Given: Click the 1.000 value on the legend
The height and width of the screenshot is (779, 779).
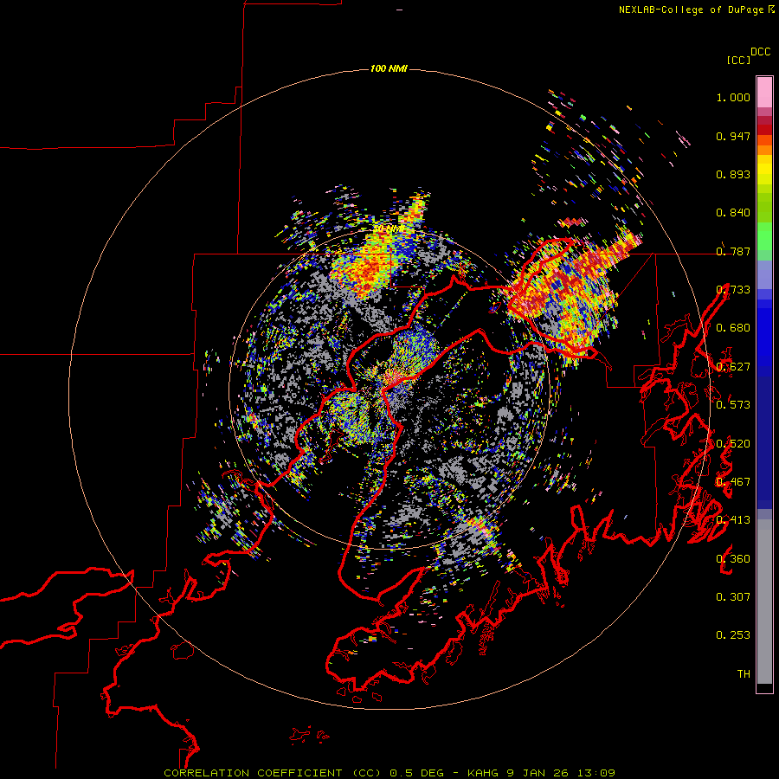Looking at the screenshot, I should (733, 97).
